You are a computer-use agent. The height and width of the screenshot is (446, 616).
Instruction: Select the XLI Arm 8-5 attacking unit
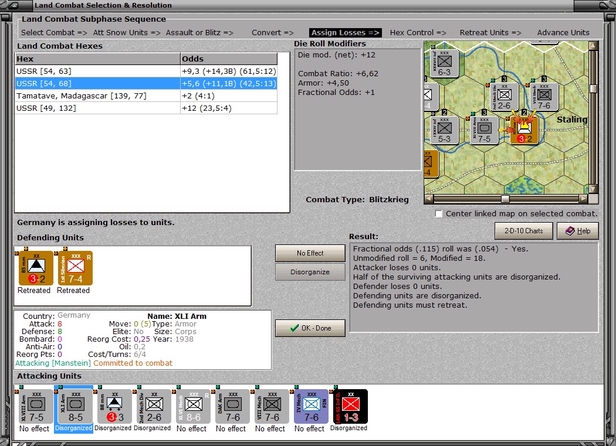pyautogui.click(x=76, y=406)
